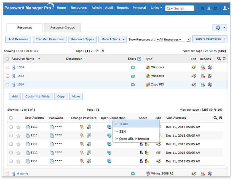The image size is (232, 180).
Task: Expand the Export Passwords dropdown
Action: pos(210,39)
